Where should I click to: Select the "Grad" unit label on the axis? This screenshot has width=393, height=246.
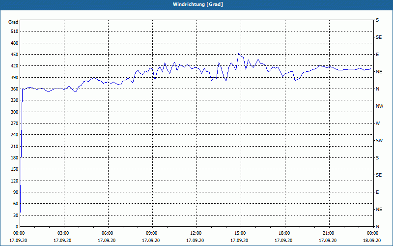13,22
